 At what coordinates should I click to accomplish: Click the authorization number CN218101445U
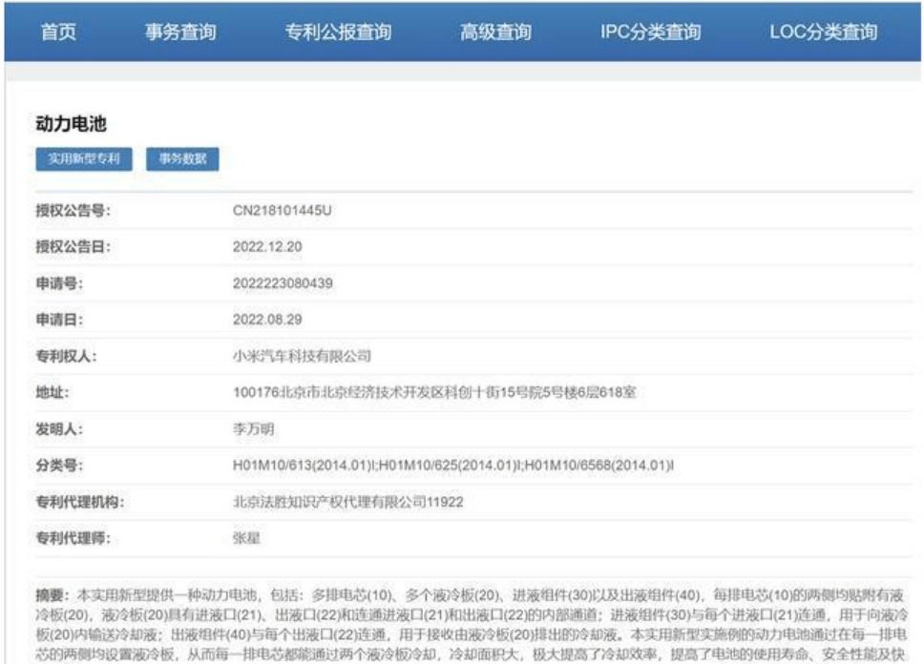[x=282, y=210]
